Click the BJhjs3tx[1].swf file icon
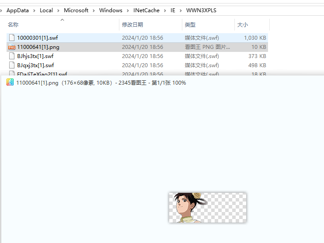Image resolution: width=324 pixels, height=243 pixels. (12, 56)
